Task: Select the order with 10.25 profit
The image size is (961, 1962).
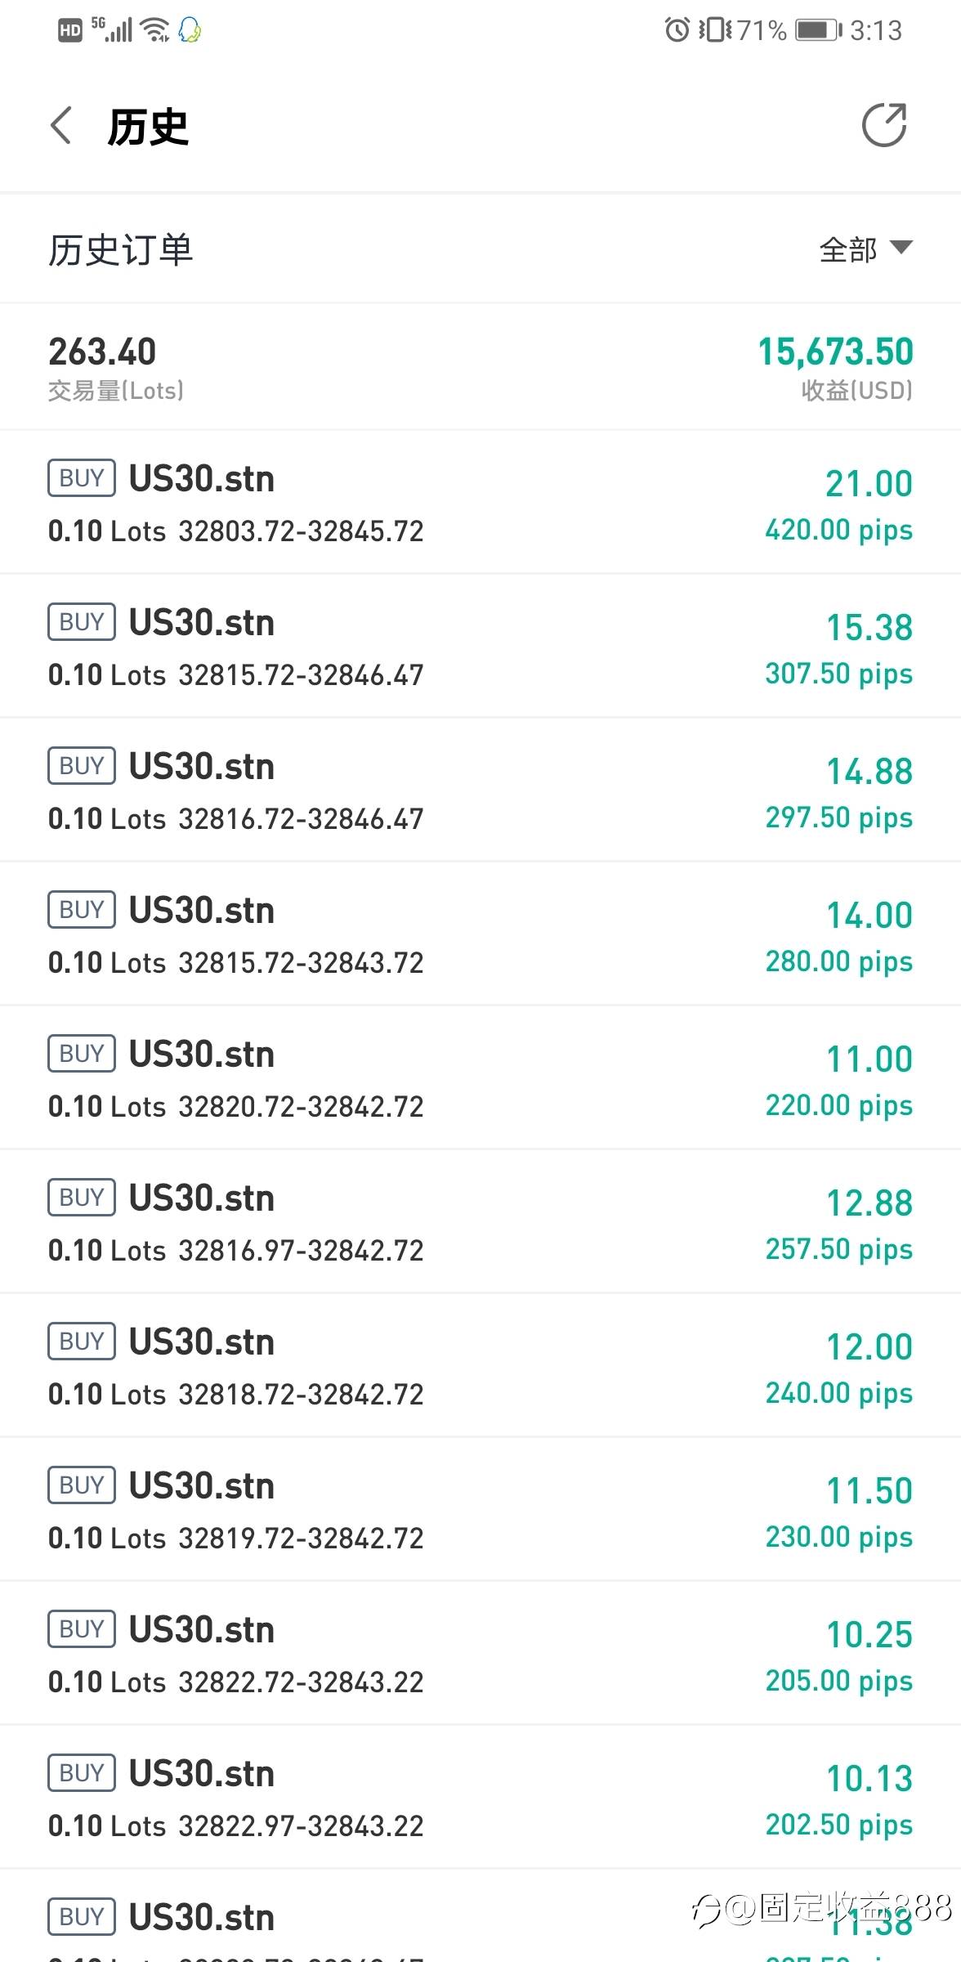Action: click(x=480, y=1654)
